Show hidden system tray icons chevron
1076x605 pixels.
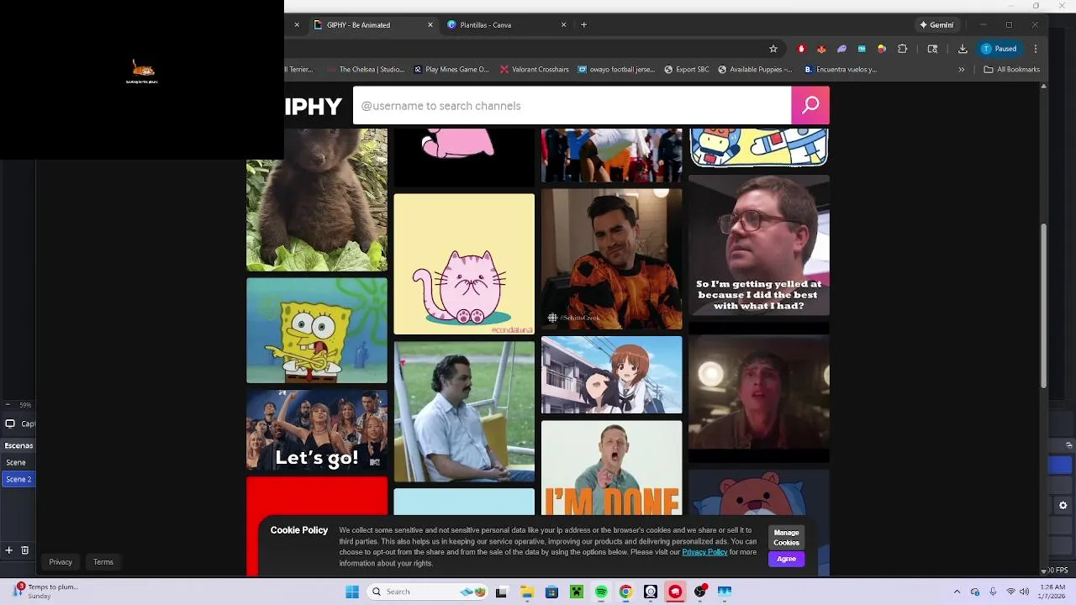tap(957, 592)
